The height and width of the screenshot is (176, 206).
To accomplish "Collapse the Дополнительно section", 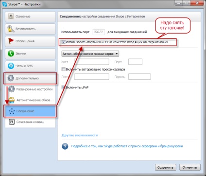I will [30, 78].
